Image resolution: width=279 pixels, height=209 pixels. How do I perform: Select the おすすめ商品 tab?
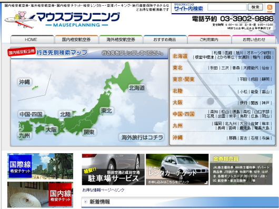165,39
